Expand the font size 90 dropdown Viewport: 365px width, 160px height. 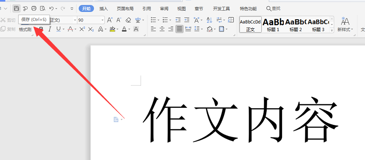pos(102,20)
